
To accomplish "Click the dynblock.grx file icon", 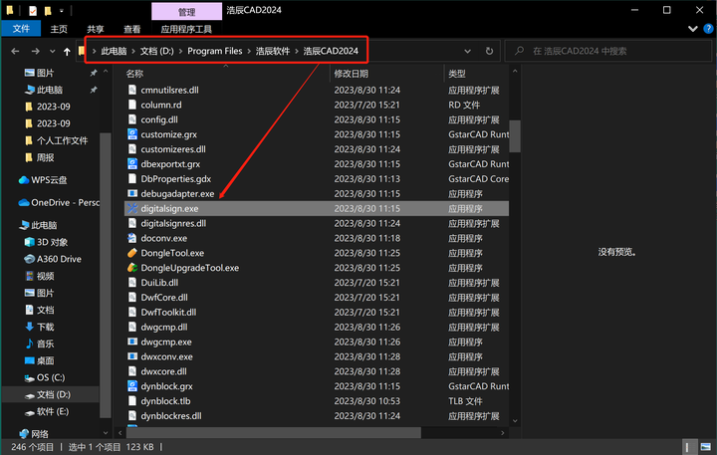I will click(132, 386).
